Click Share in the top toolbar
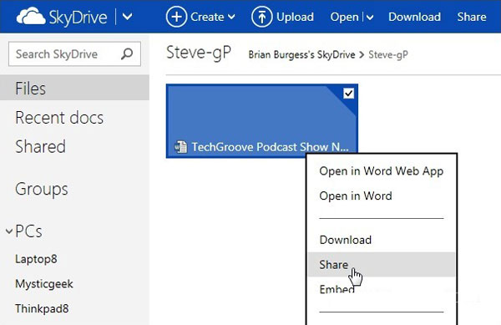The width and height of the screenshot is (501, 325). 472,17
